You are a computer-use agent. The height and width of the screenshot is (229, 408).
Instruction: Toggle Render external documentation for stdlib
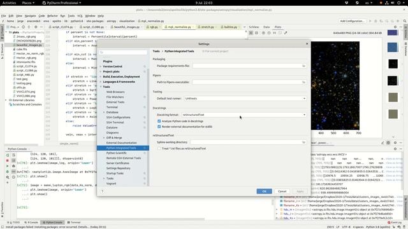click(159, 127)
